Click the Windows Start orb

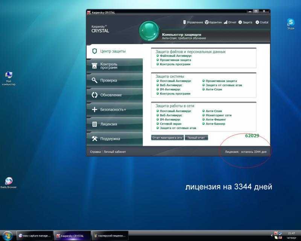click(x=8, y=235)
